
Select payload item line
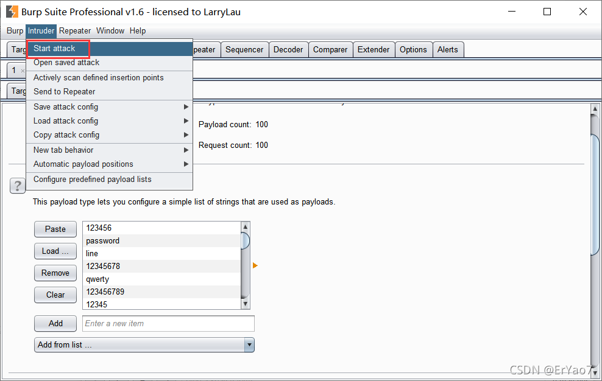pos(161,254)
